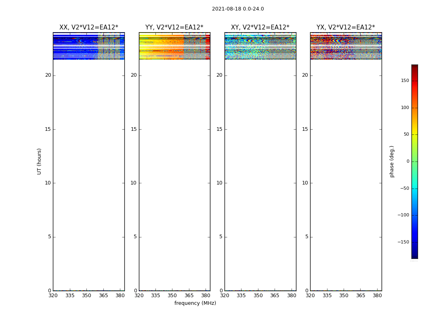Select the 'YX, V2*V12=EA12*' panel title

tap(346, 27)
